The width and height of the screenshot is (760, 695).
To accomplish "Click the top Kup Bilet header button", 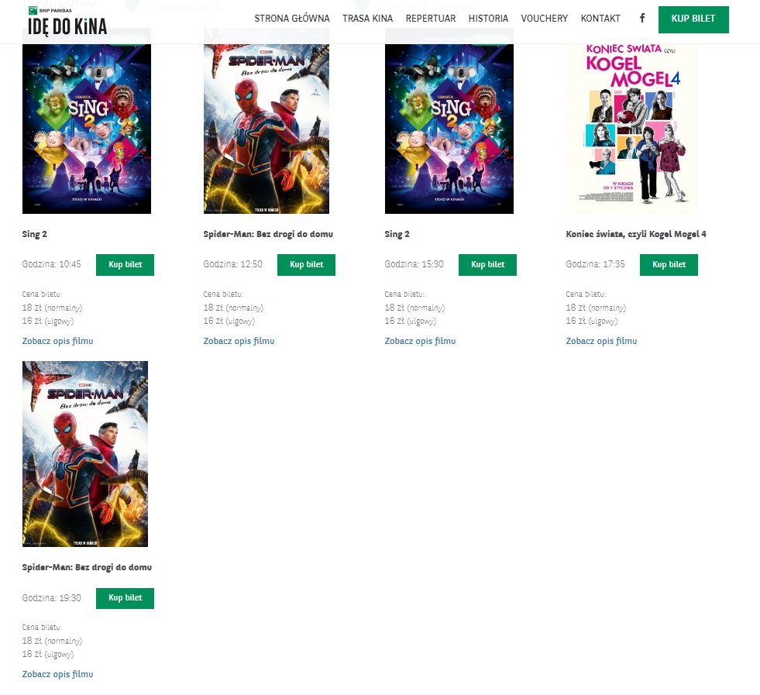I will (x=693, y=19).
